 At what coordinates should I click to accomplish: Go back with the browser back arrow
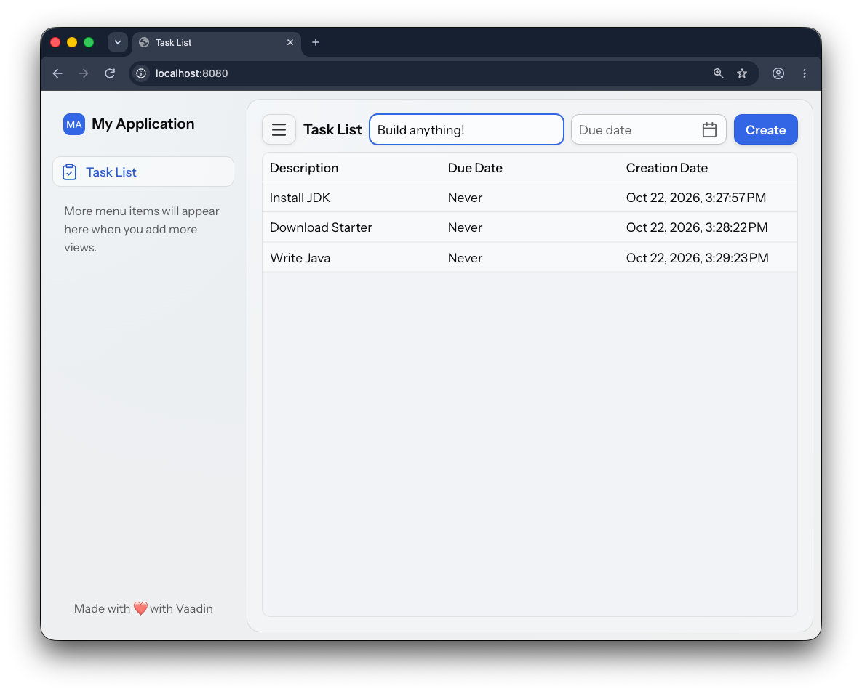coord(57,73)
